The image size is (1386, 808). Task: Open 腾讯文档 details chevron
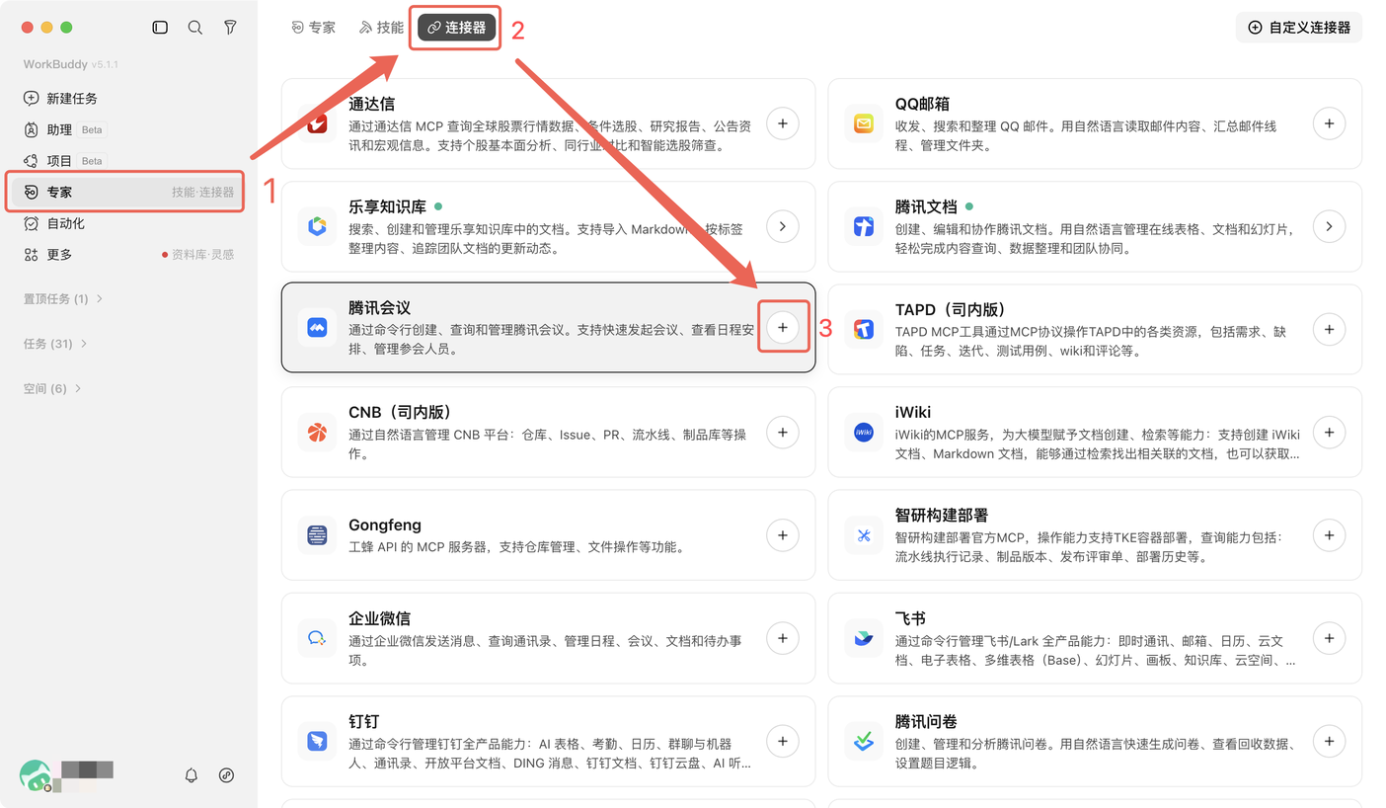1330,226
